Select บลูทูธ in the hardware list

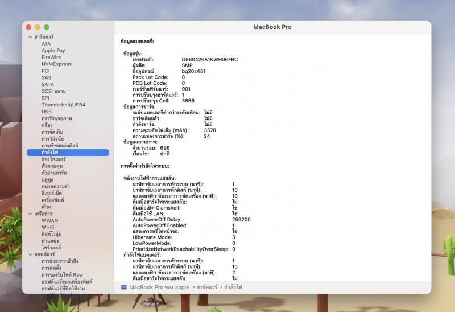pos(48,179)
